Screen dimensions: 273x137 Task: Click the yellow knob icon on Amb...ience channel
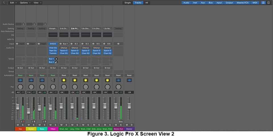(x=96, y=80)
